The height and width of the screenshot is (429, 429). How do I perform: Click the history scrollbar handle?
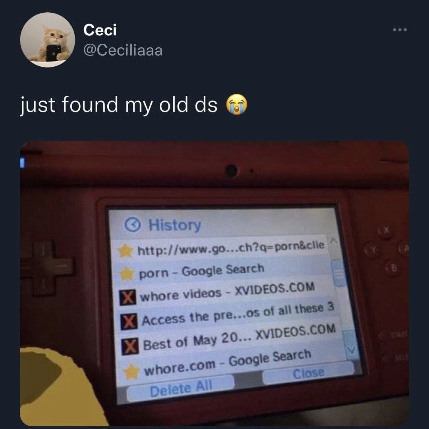pyautogui.click(x=339, y=273)
